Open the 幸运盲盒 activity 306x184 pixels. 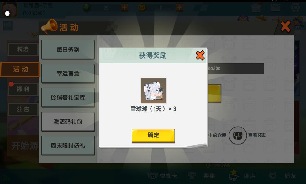pyautogui.click(x=68, y=74)
